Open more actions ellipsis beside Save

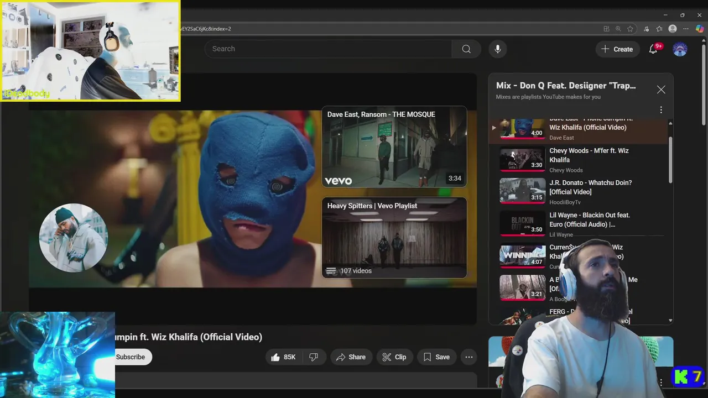click(x=469, y=357)
